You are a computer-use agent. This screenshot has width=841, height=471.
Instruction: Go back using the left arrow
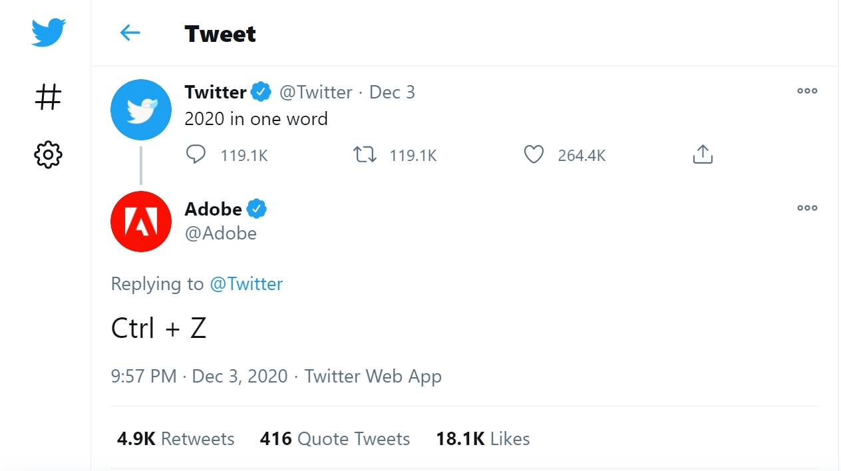click(x=130, y=33)
